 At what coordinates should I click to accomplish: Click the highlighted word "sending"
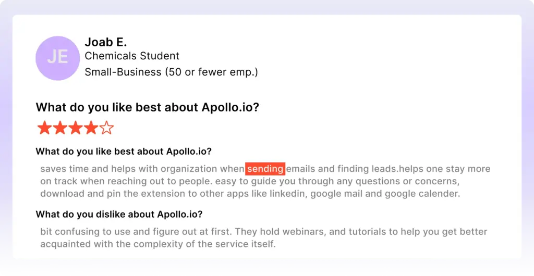(x=265, y=169)
